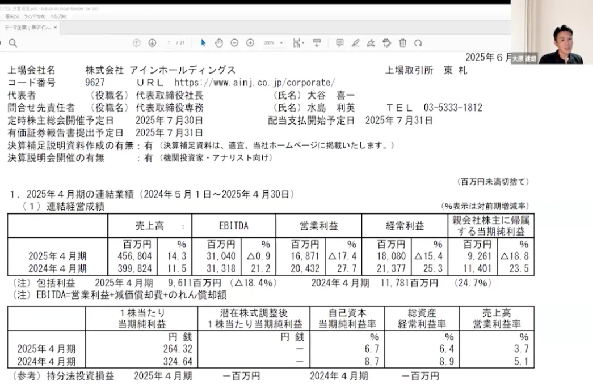
Task: Click the comprehensive income figure 9,611百万円
Action: 195,283
